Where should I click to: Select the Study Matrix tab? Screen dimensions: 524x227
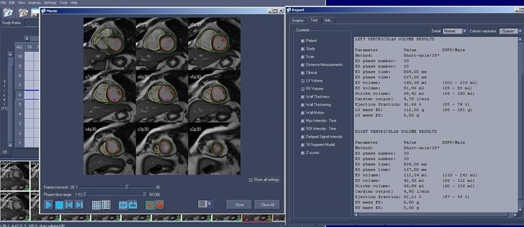coord(12,22)
